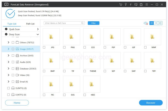This screenshot has width=168, height=111.
Task: Toggle the preview eye icon
Action: (146, 23)
